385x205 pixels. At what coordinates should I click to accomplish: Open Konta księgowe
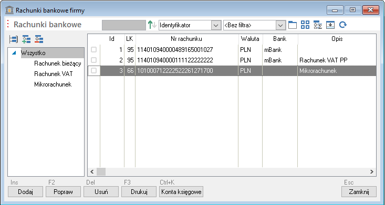181,192
